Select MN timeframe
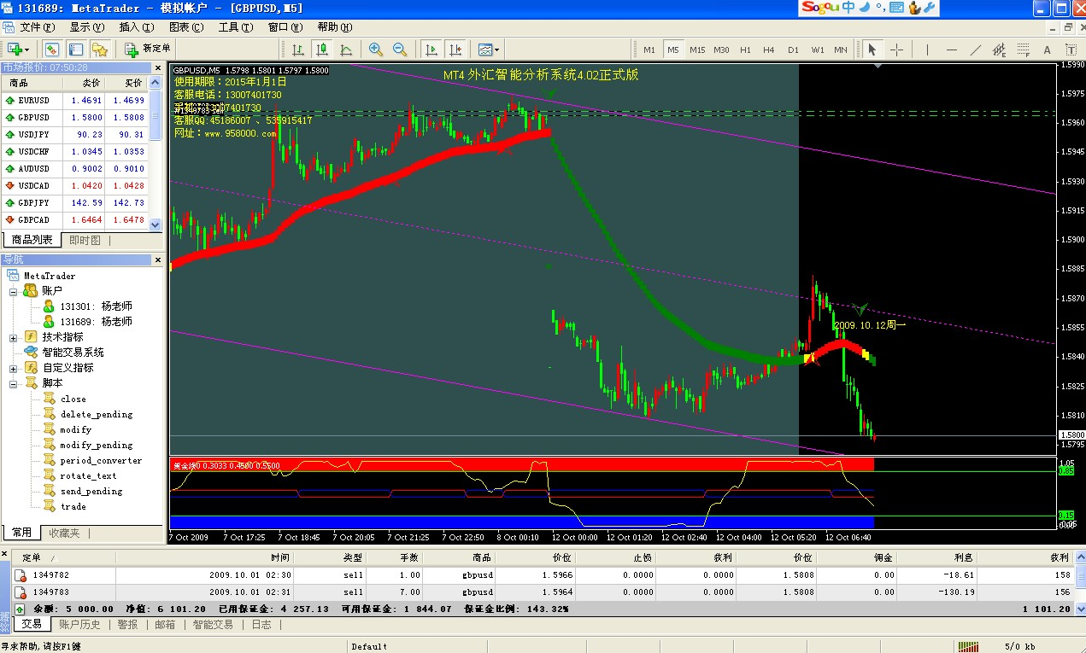The height and width of the screenshot is (653, 1086). click(x=841, y=50)
